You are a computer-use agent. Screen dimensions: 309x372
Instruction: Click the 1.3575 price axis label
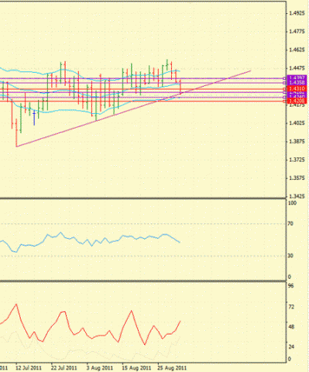(x=297, y=178)
